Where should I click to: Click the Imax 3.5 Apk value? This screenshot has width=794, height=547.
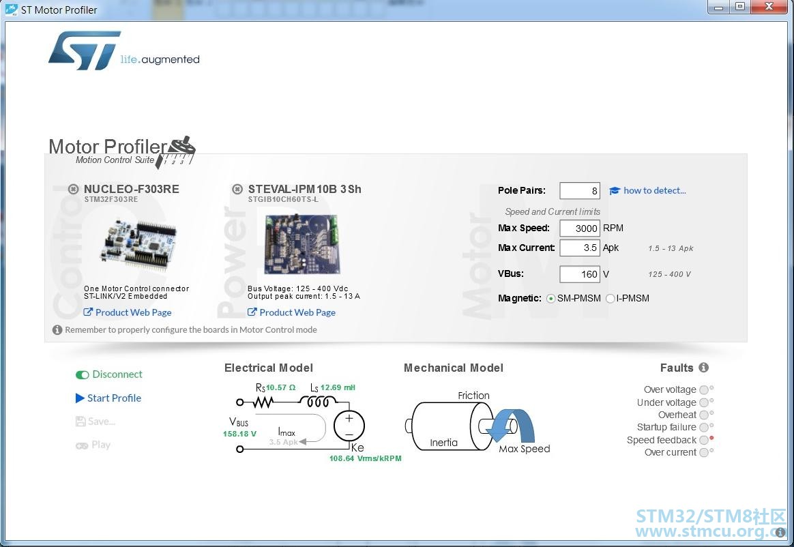point(284,442)
